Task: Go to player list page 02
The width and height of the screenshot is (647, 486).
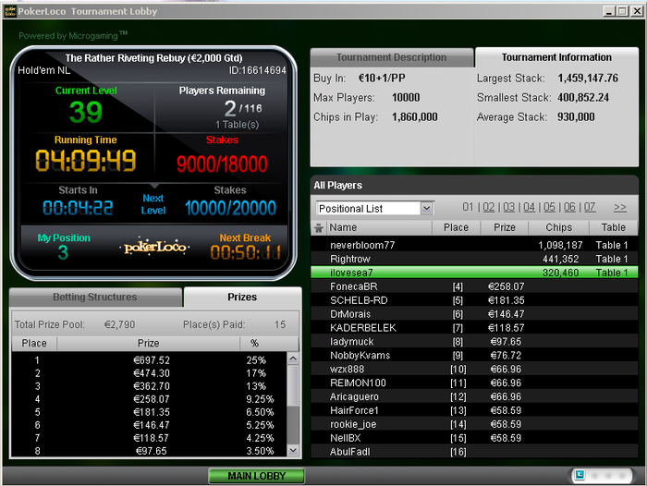Action: 489,207
